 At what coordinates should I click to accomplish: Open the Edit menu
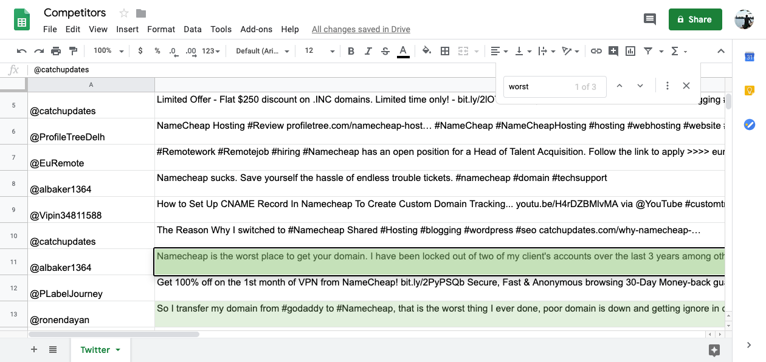tap(73, 29)
